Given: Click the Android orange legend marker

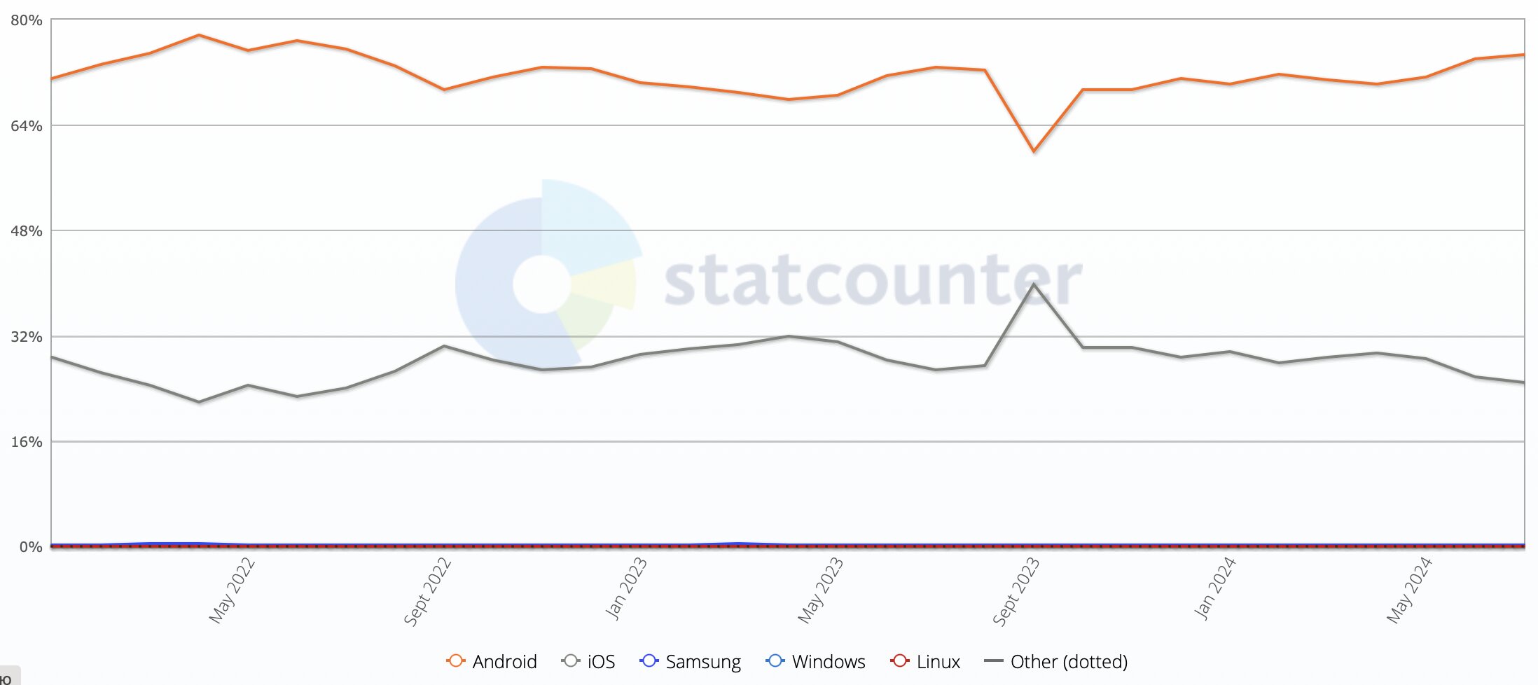Looking at the screenshot, I should 455,660.
